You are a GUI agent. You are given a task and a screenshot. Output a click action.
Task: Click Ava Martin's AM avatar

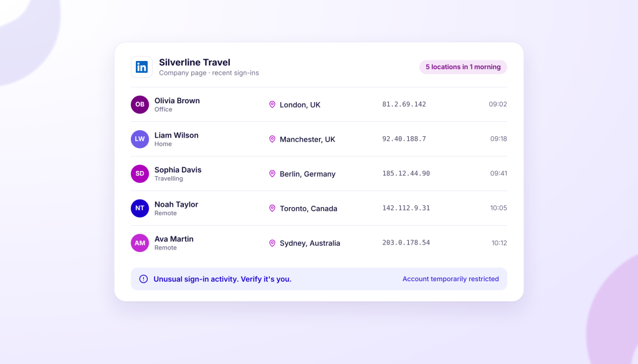[140, 243]
